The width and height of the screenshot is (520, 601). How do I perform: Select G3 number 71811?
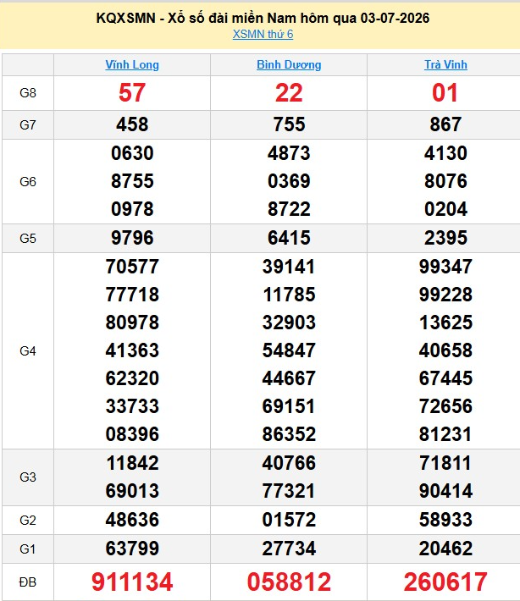[445, 463]
